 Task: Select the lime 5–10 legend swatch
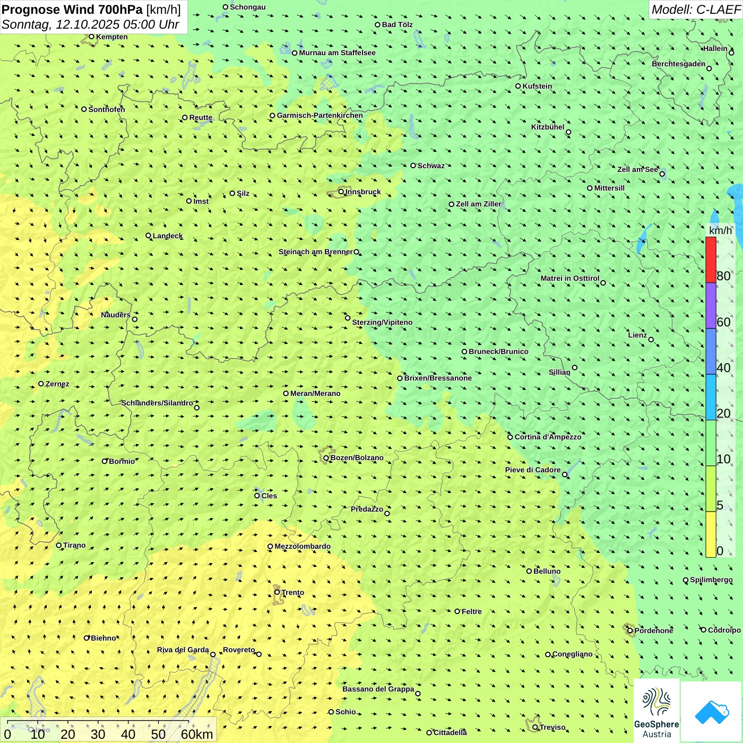711,489
